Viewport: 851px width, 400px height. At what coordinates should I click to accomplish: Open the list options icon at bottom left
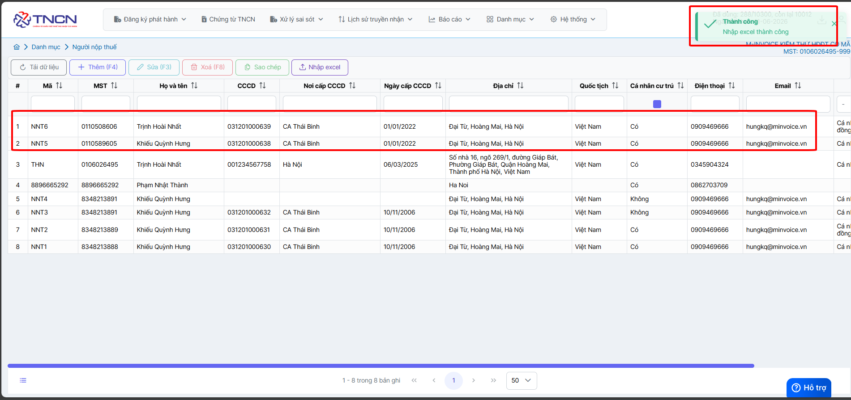pos(23,380)
